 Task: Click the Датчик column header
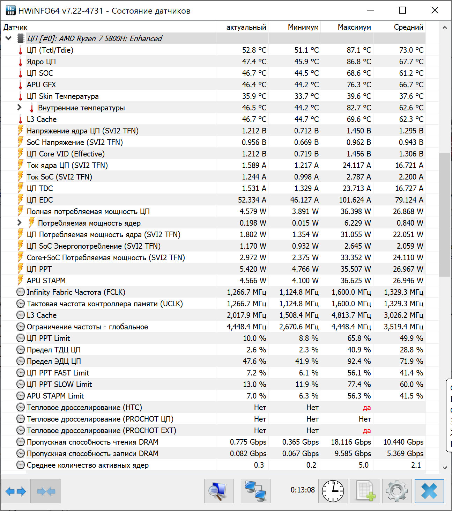(x=109, y=27)
